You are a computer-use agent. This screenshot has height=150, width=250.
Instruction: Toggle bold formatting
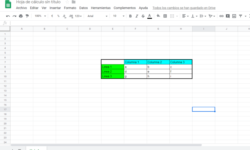pyautogui.click(x=130, y=16)
